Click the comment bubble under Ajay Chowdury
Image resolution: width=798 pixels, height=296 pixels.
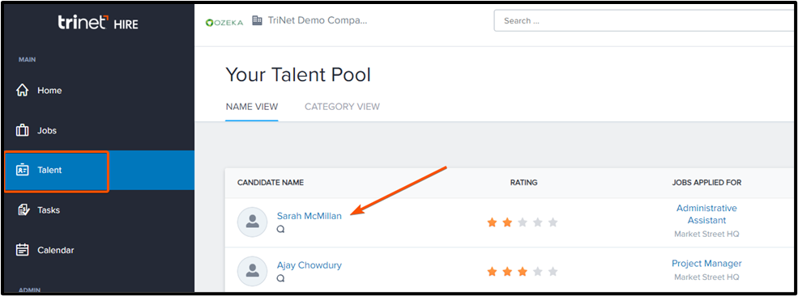[280, 278]
